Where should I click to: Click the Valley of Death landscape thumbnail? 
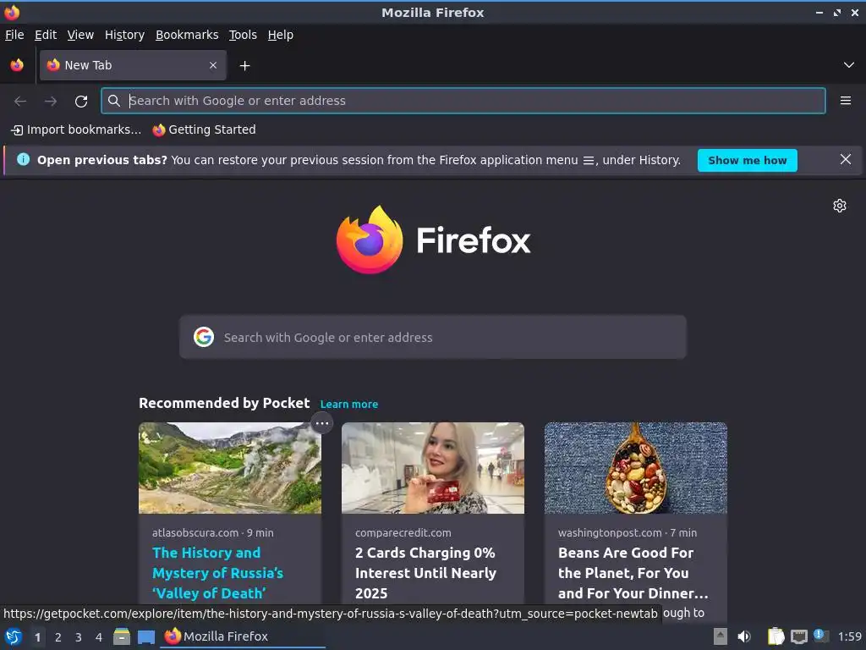coord(230,468)
